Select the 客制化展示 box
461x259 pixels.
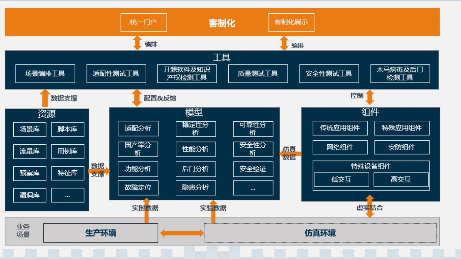pos(291,22)
